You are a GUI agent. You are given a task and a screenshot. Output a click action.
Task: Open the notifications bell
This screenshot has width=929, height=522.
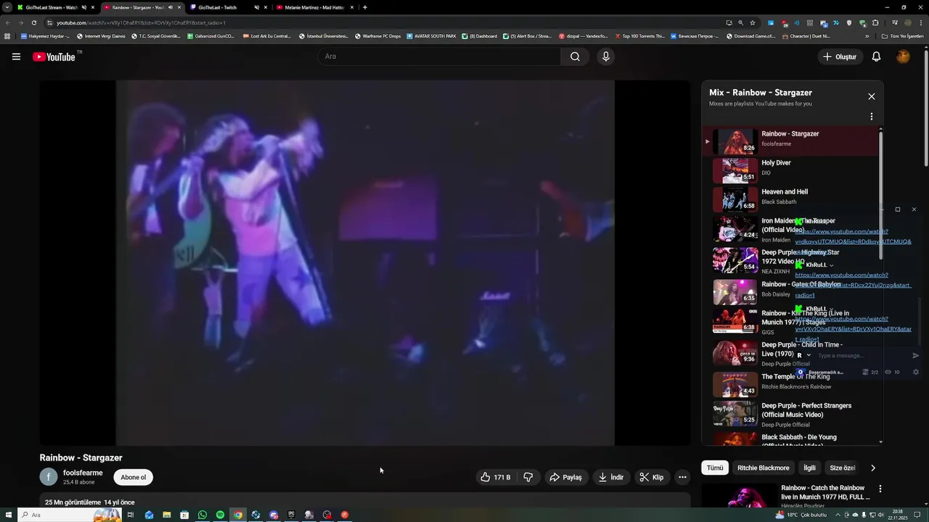point(876,57)
